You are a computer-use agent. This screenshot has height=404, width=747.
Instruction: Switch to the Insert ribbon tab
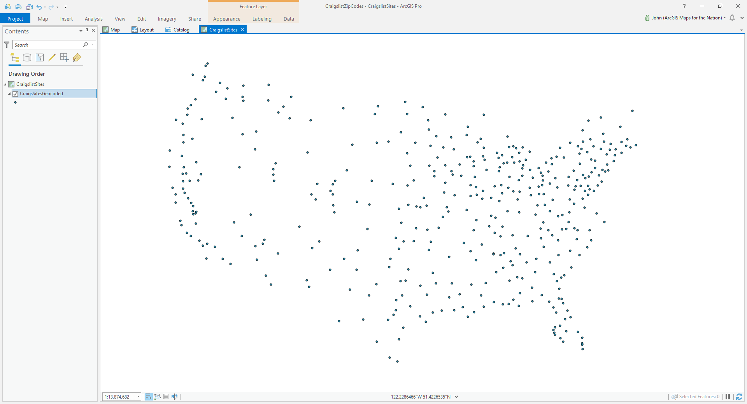click(x=67, y=19)
